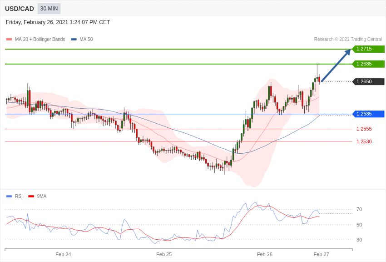Image resolution: width=386 pixels, height=262 pixels.
Task: Select the 1.2585 blue pivot label
Action: (x=368, y=114)
